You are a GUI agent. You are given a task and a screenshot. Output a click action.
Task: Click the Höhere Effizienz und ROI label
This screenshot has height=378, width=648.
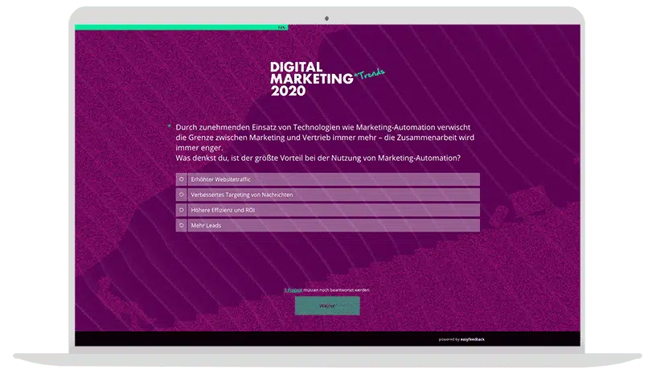tap(223, 210)
